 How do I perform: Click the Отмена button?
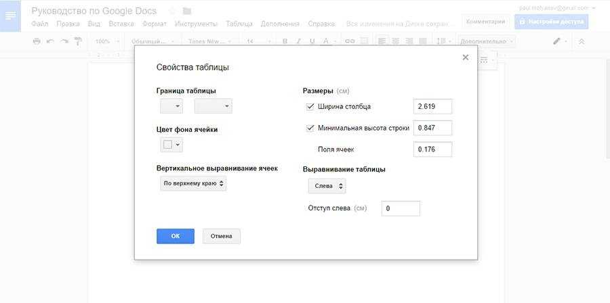[222, 236]
